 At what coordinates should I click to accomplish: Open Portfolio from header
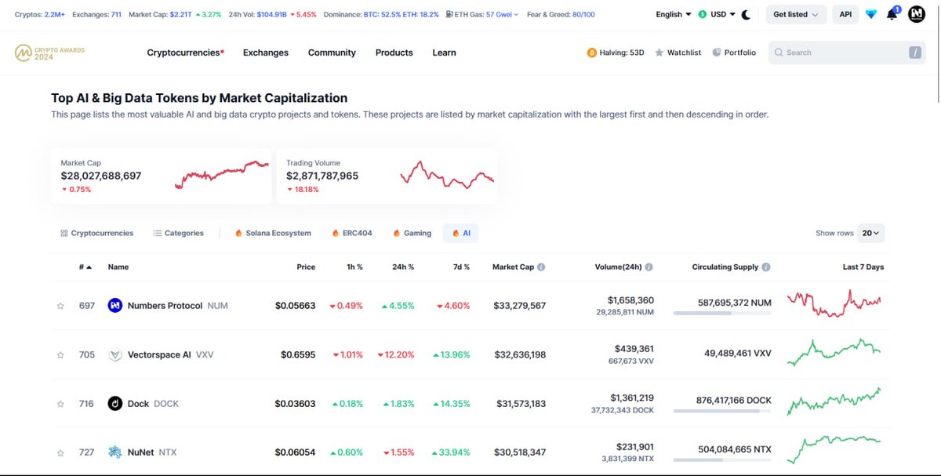click(734, 53)
